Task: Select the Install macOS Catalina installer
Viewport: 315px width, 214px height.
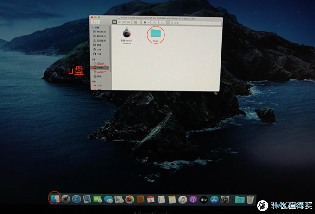Action: click(126, 36)
